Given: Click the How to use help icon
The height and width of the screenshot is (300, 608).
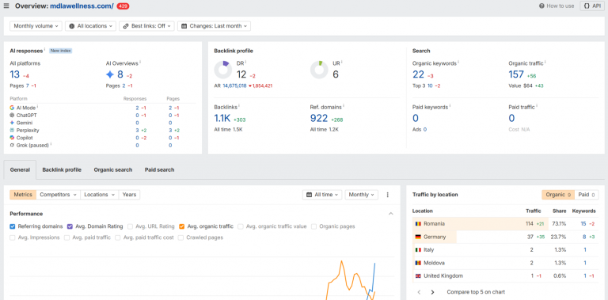Looking at the screenshot, I should [x=541, y=6].
